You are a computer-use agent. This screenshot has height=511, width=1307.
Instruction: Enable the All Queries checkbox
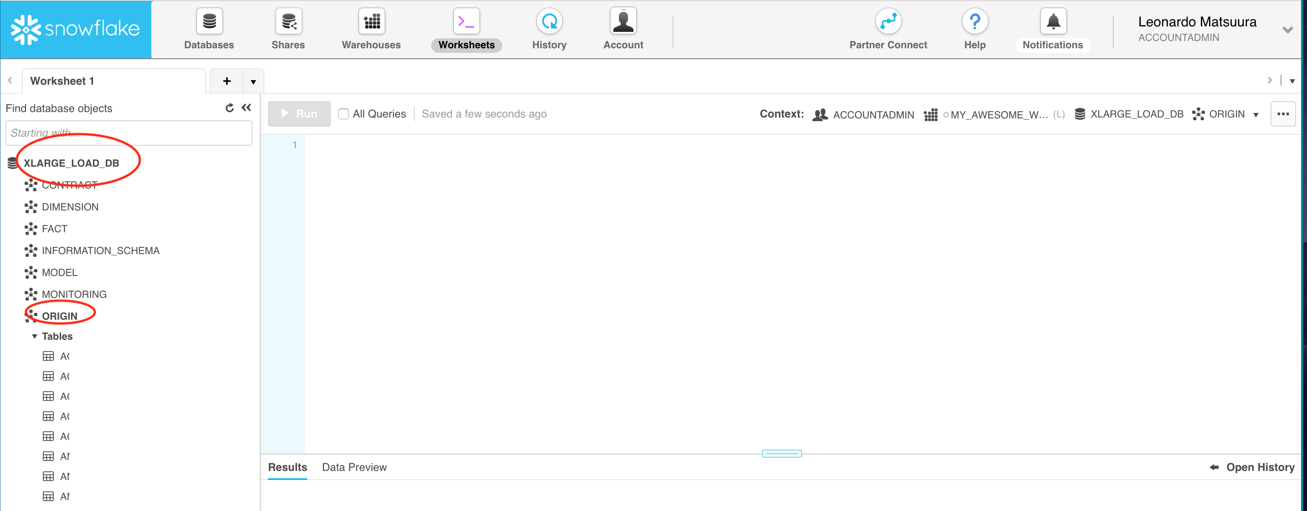343,113
